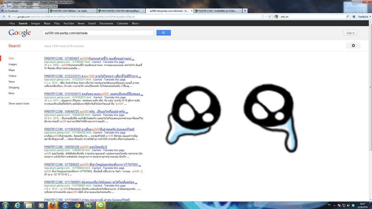Open the PANTIP.COM : V7360467 result
This screenshot has height=209, width=372.
point(89,59)
